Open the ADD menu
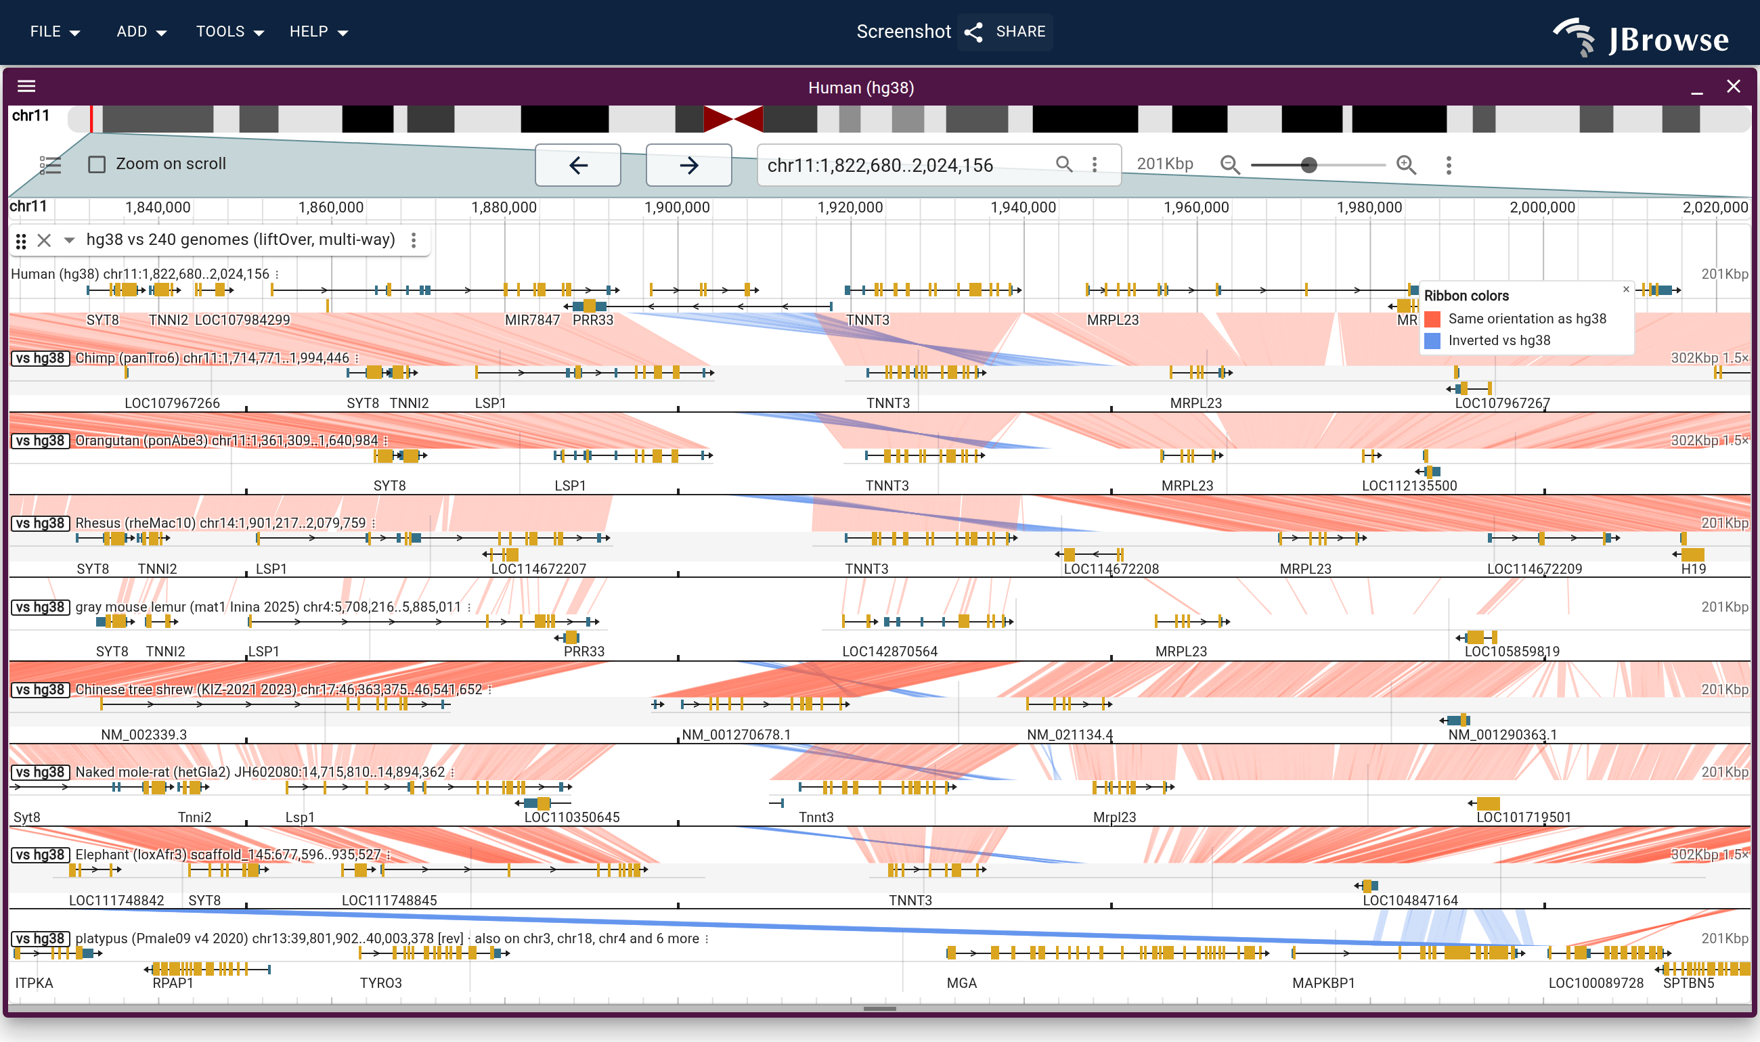 pos(141,32)
